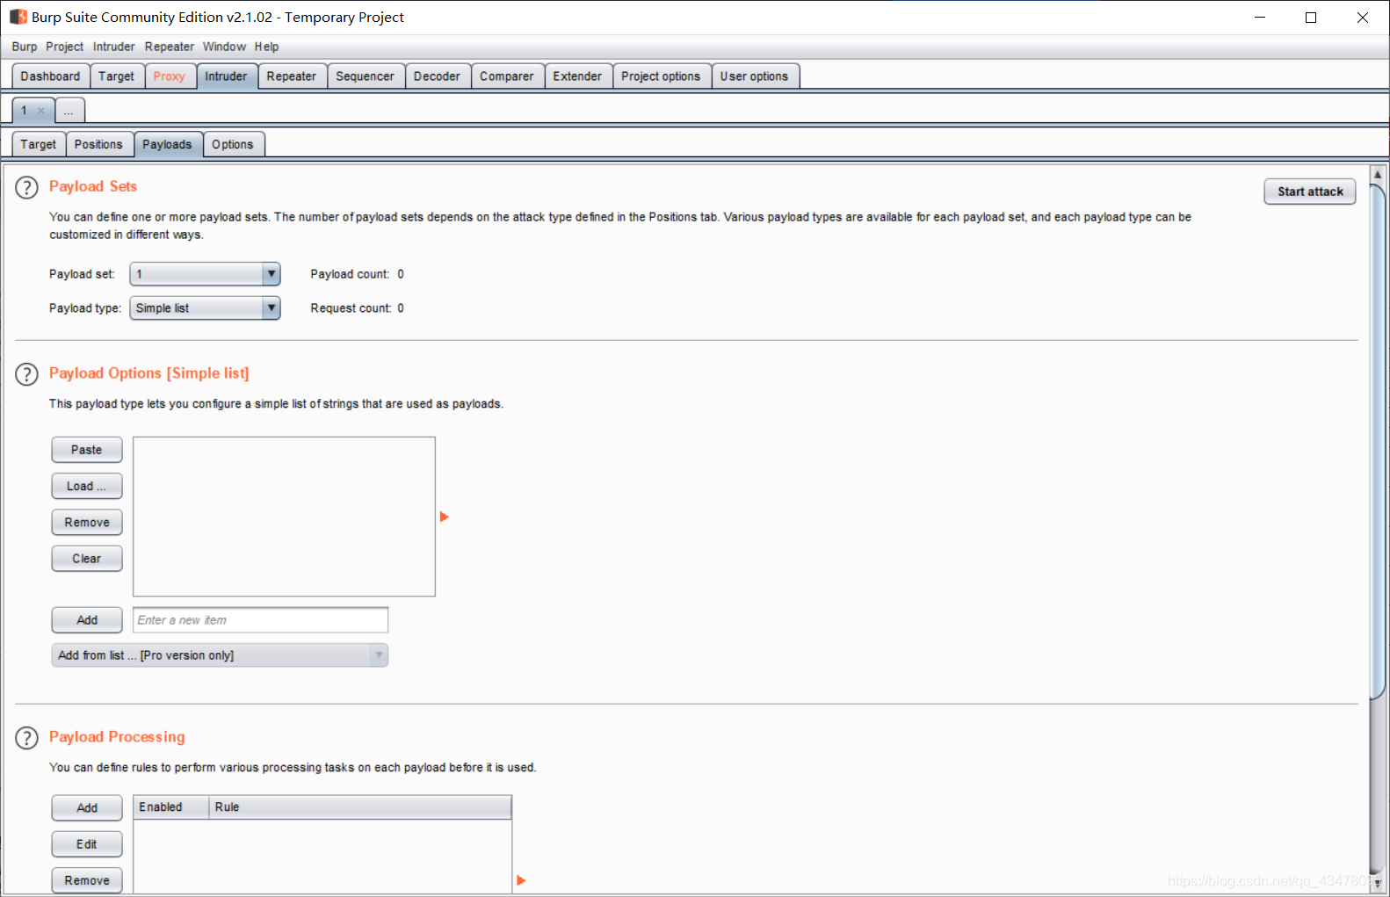This screenshot has height=897, width=1390.
Task: Click the Clear button
Action: pos(87,559)
